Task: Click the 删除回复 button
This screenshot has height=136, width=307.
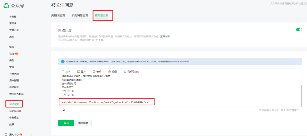Action: (83, 123)
